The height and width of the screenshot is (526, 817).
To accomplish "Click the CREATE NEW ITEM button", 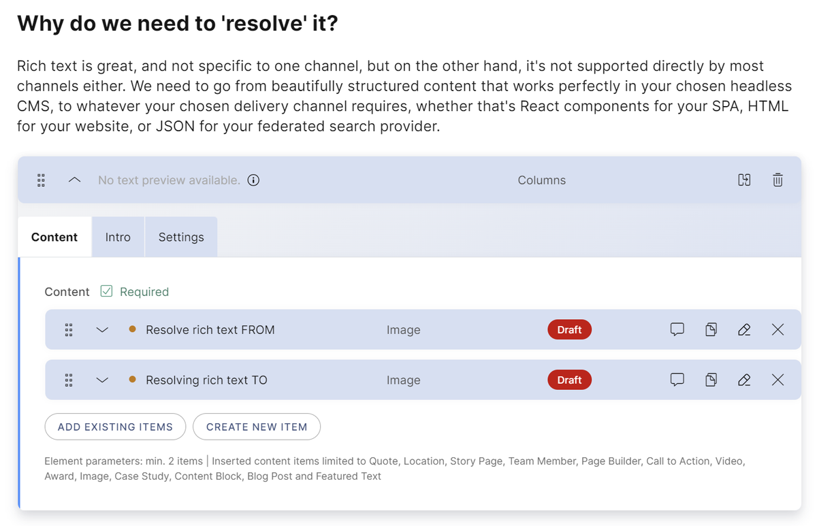I will tap(257, 427).
